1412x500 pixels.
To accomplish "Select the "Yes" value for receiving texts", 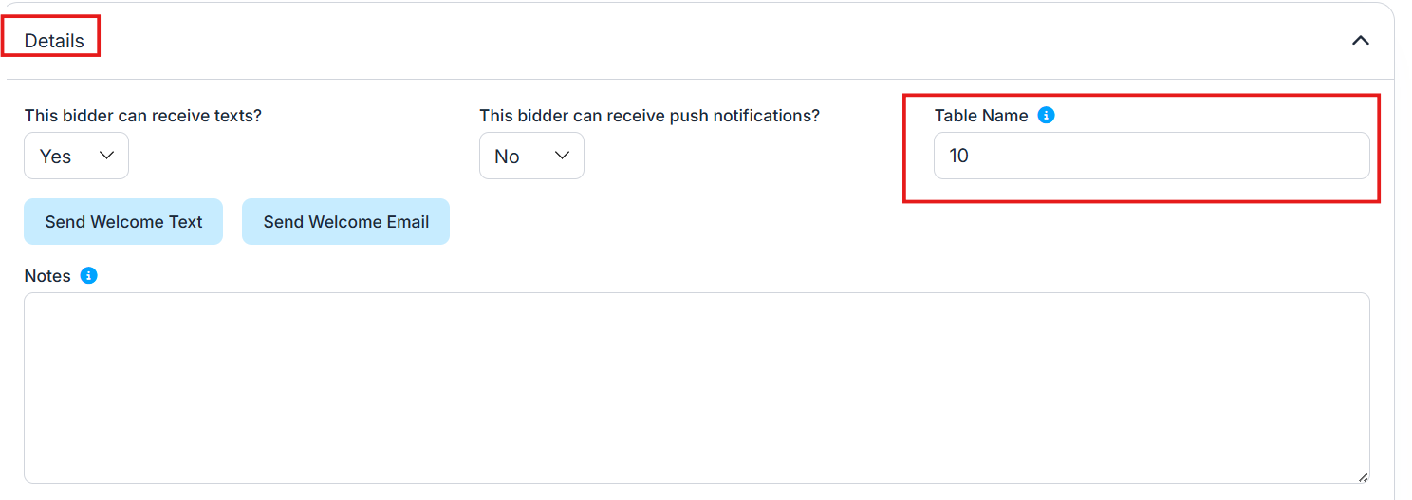I will [x=55, y=157].
